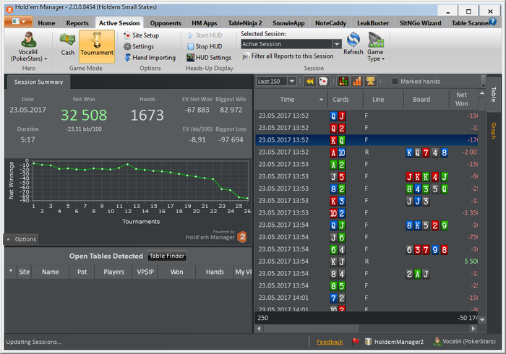The height and width of the screenshot is (354, 506).
Task: Click the Table Finder button
Action: click(167, 256)
